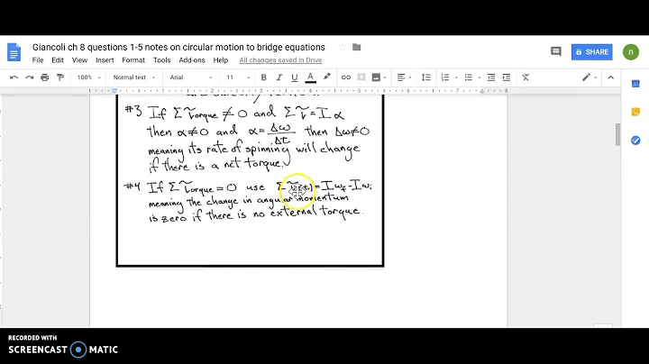Insert a link

(x=345, y=77)
